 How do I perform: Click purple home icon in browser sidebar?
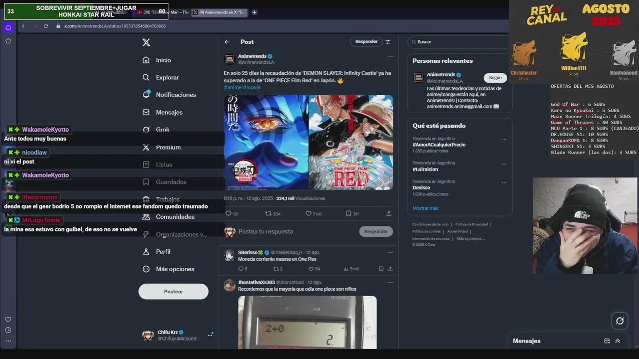pos(8,28)
